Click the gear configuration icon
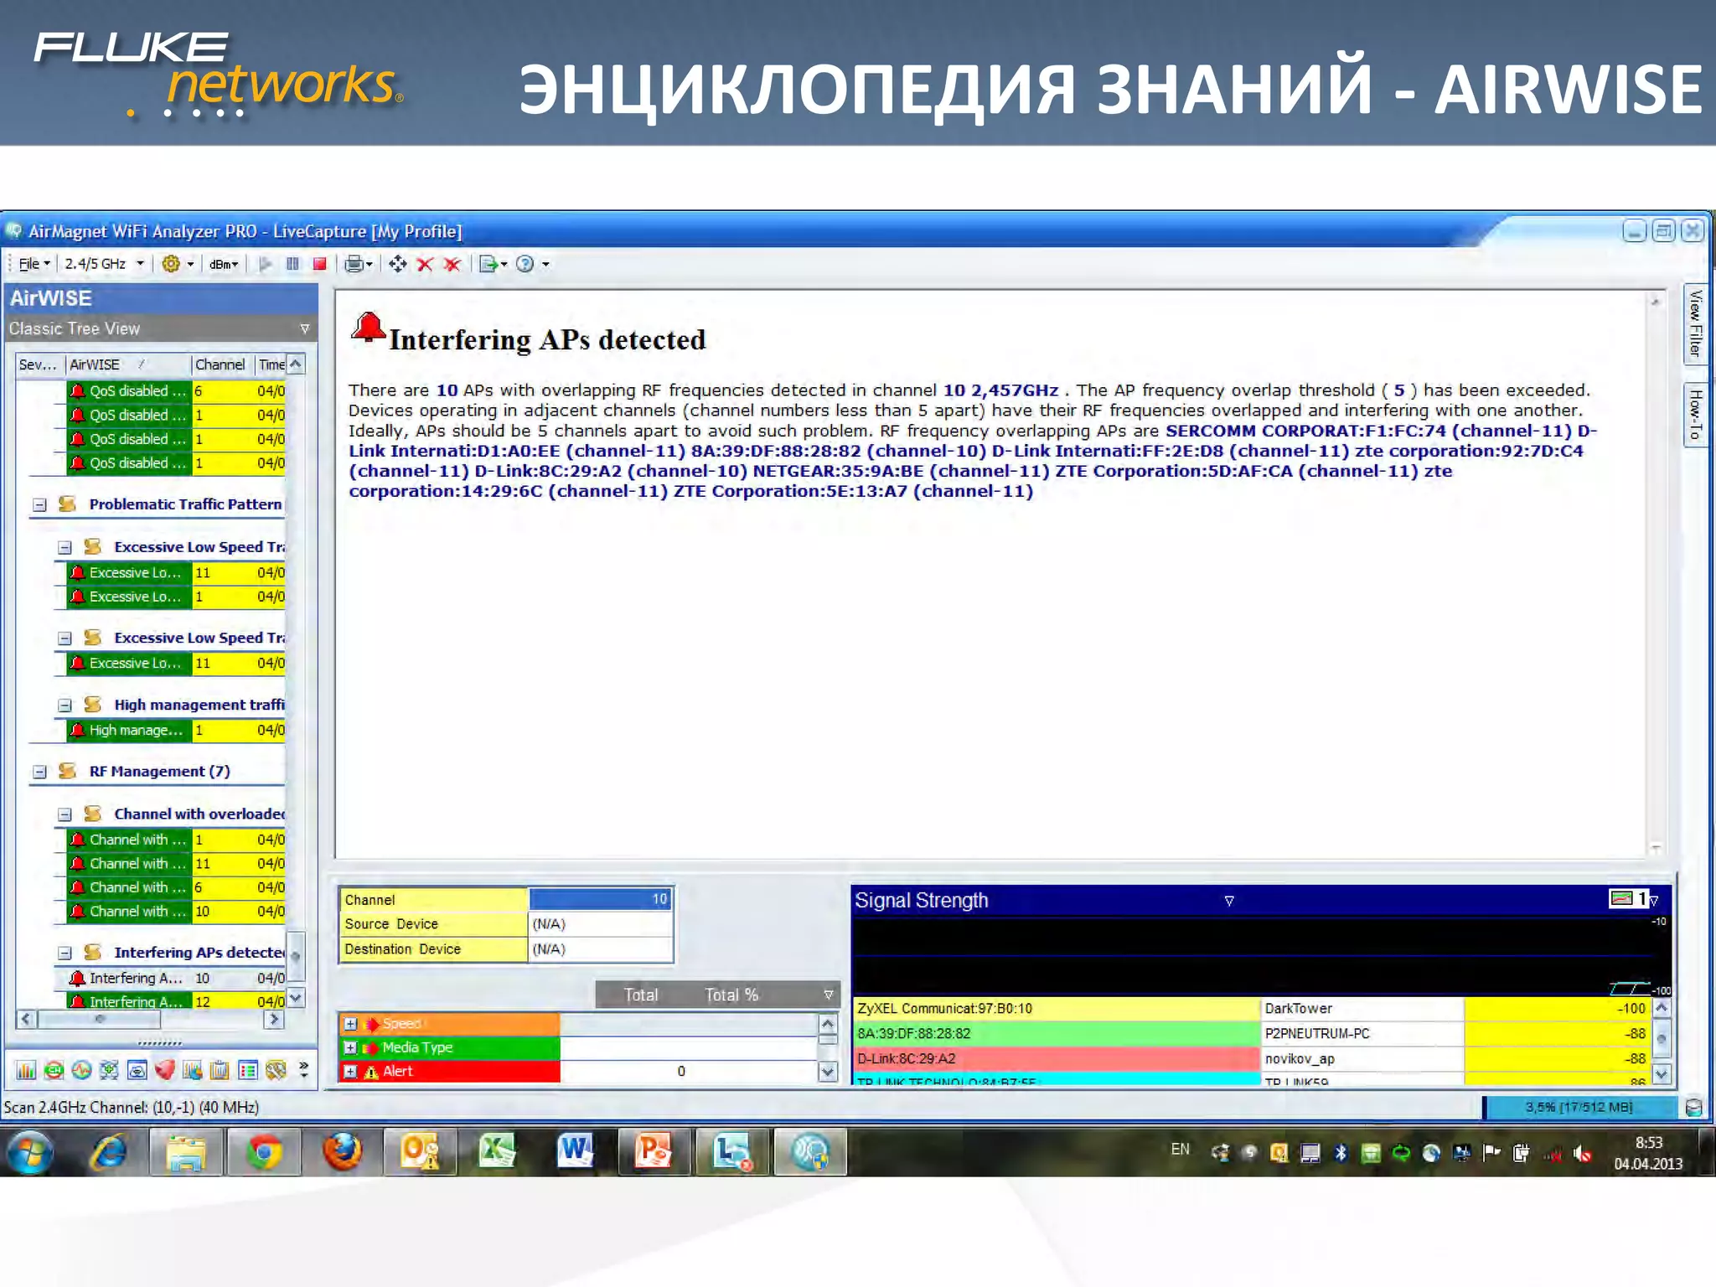 pos(171,264)
